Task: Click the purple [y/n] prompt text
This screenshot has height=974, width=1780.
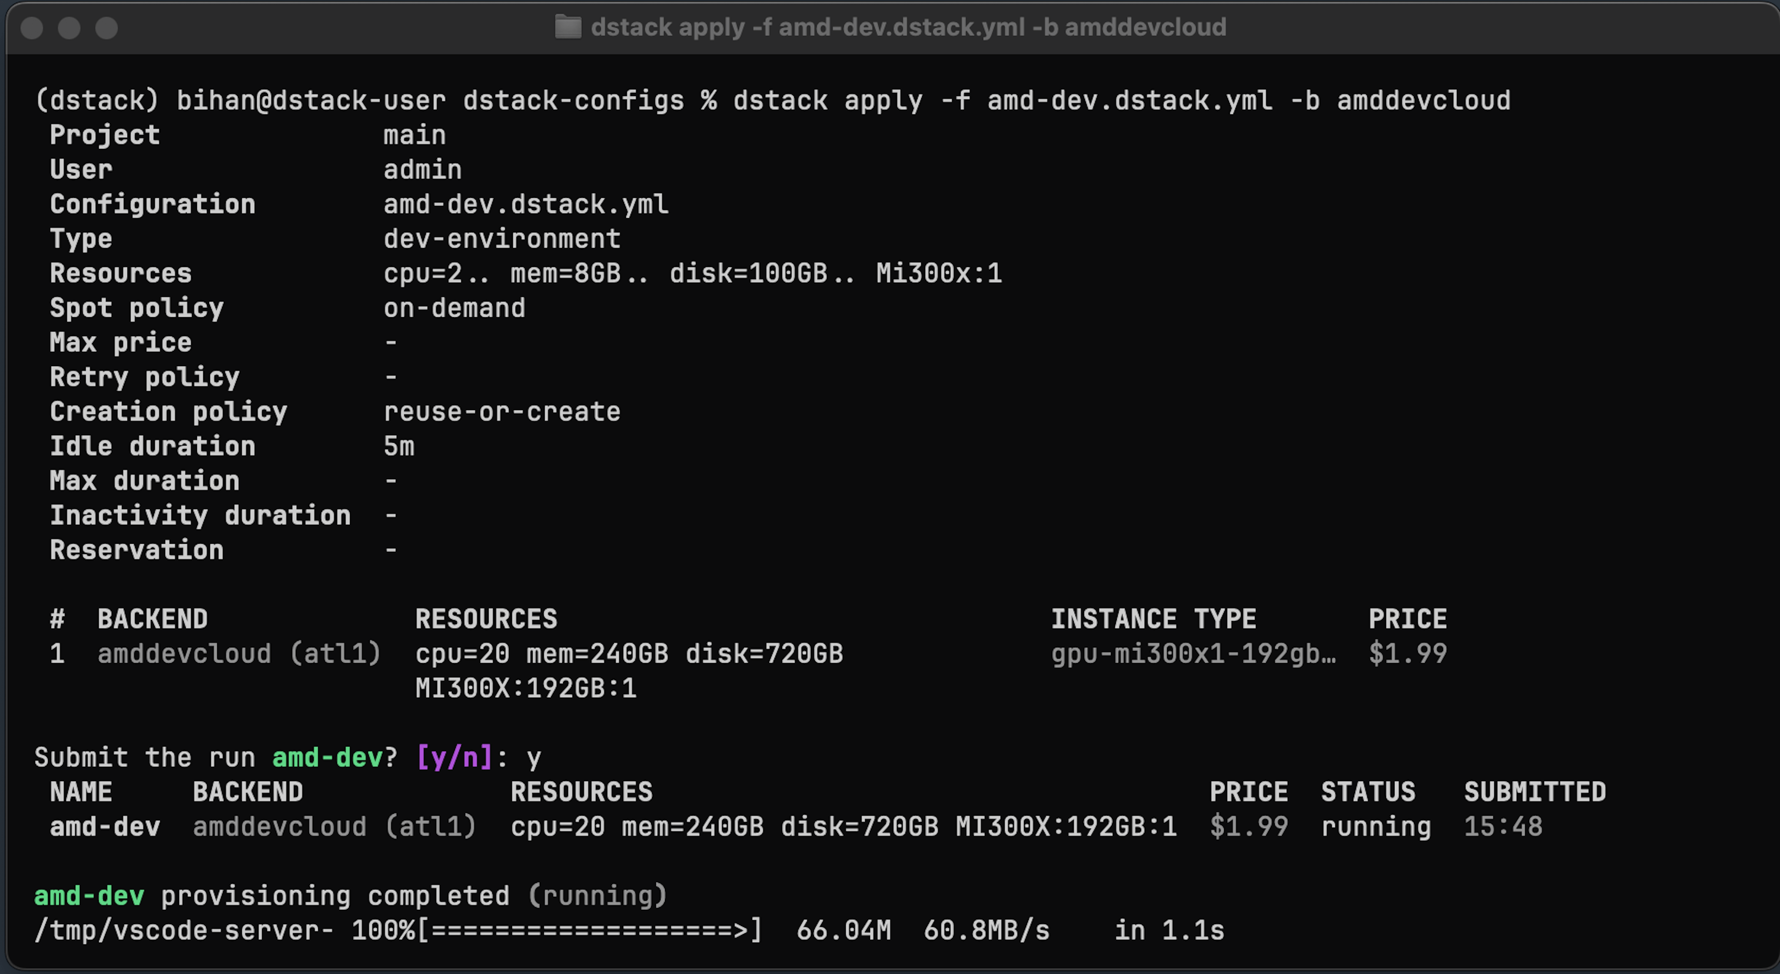Action: [455, 758]
